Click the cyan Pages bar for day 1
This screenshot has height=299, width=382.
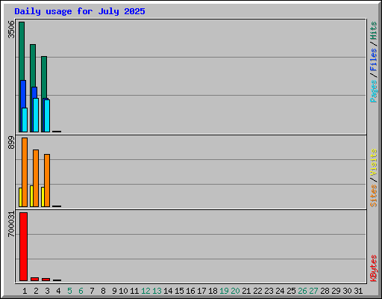[25, 120]
